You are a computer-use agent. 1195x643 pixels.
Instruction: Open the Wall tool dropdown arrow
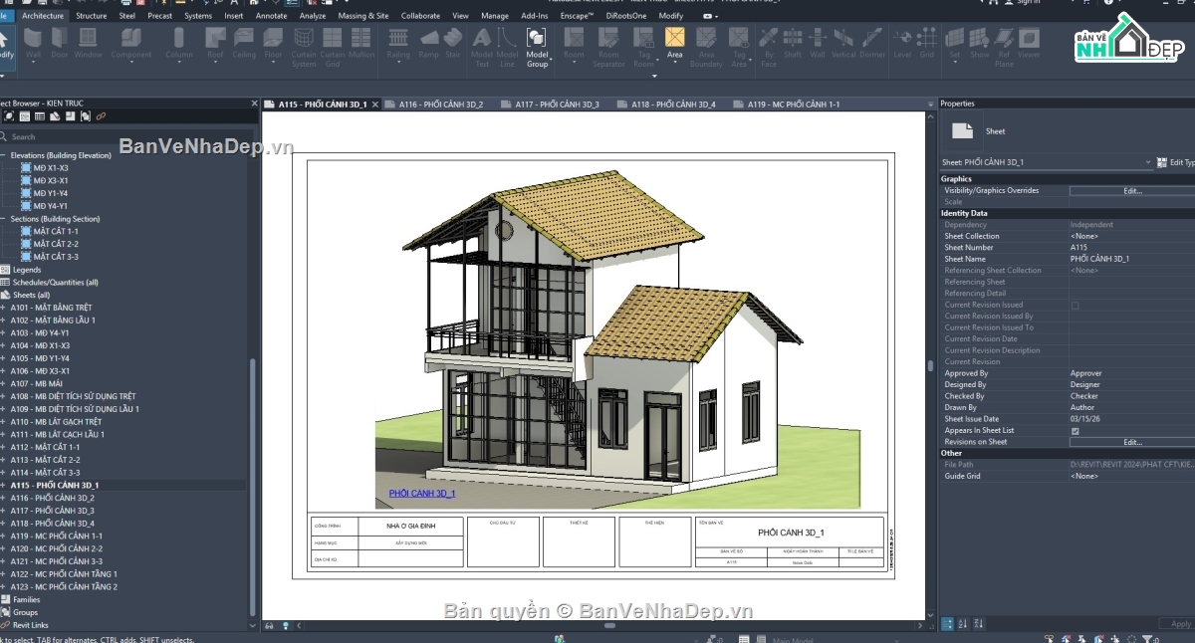click(x=33, y=64)
